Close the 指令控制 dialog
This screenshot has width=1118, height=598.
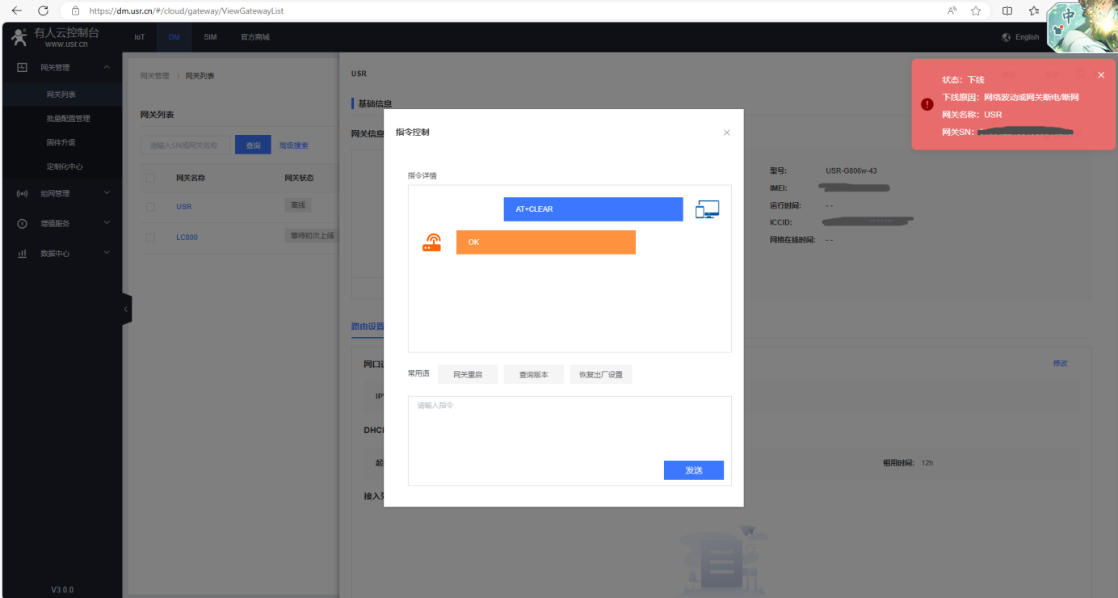tap(726, 133)
